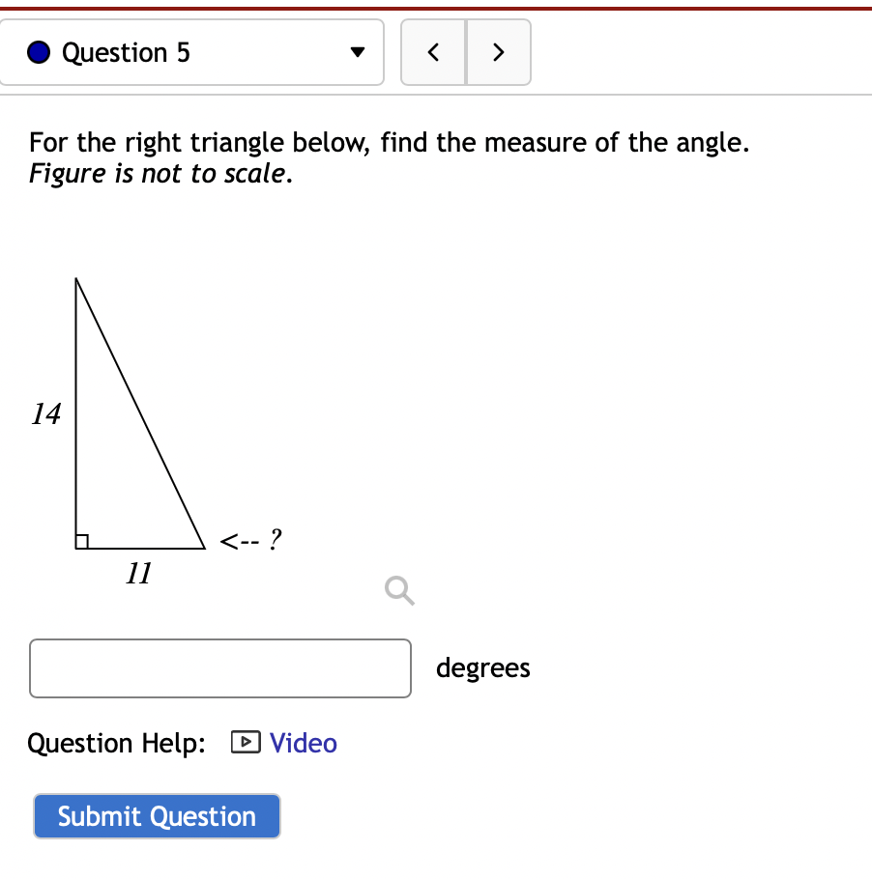Select the filled circle marker for Question 5
This screenshot has height=879, width=872.
37,52
